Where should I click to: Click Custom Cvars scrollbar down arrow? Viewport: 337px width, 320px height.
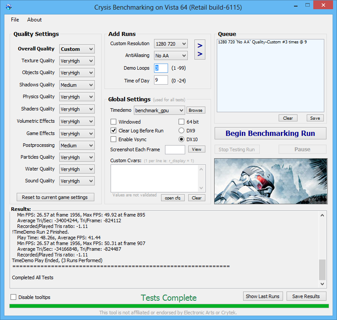click(x=201, y=188)
